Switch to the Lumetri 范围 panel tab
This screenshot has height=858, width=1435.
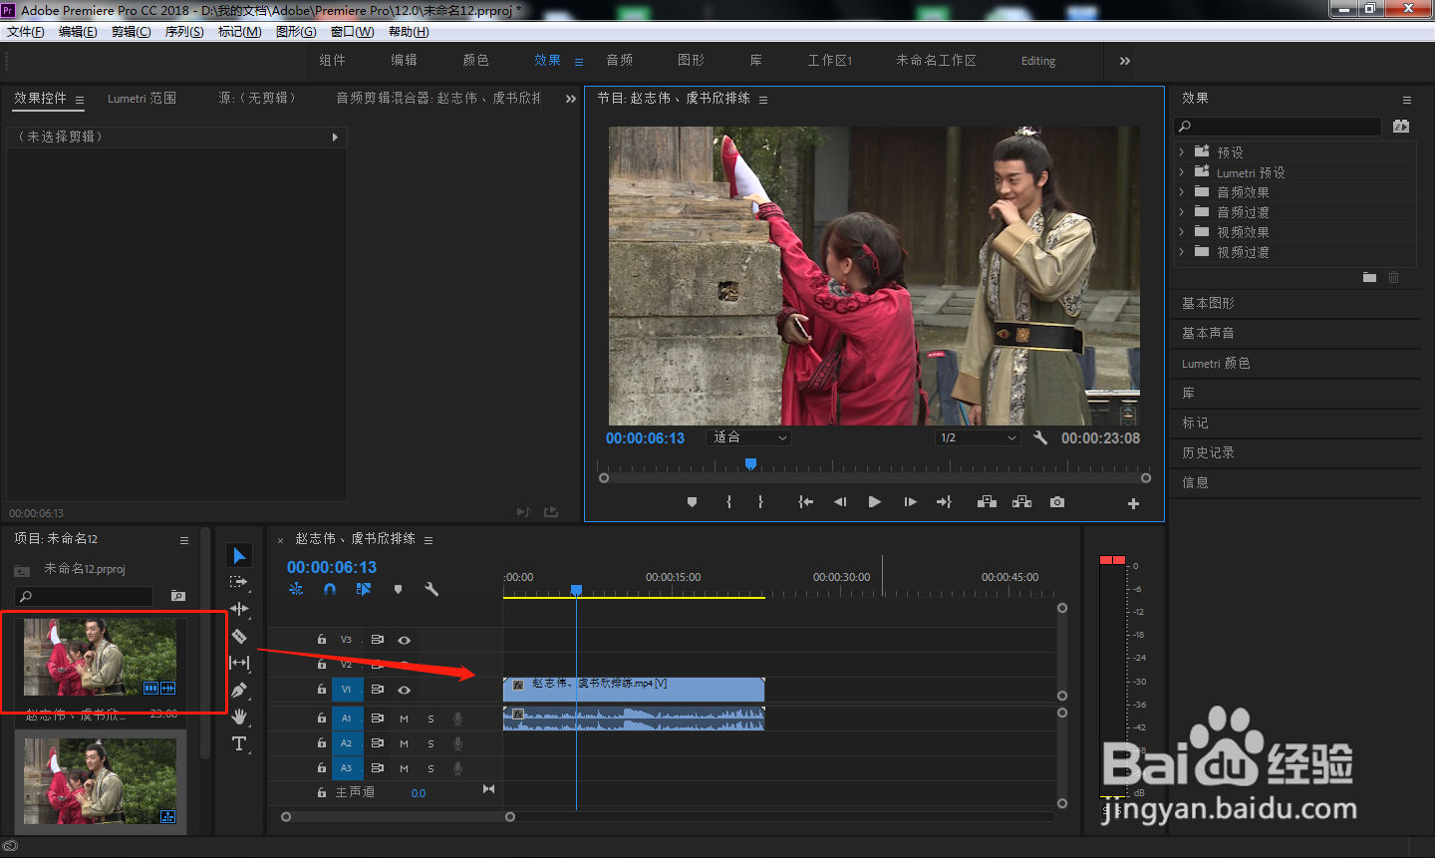coord(142,99)
